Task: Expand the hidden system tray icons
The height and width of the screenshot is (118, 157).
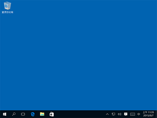Action: click(107, 114)
